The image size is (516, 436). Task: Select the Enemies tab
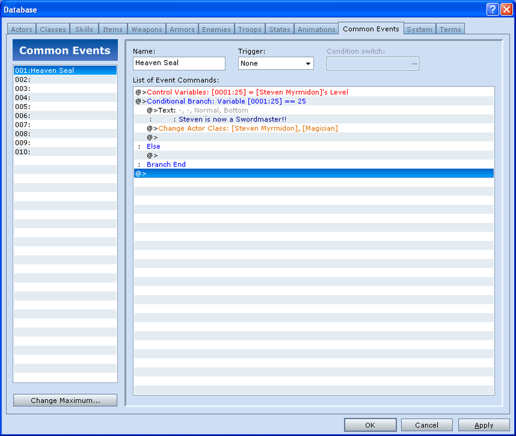(216, 30)
